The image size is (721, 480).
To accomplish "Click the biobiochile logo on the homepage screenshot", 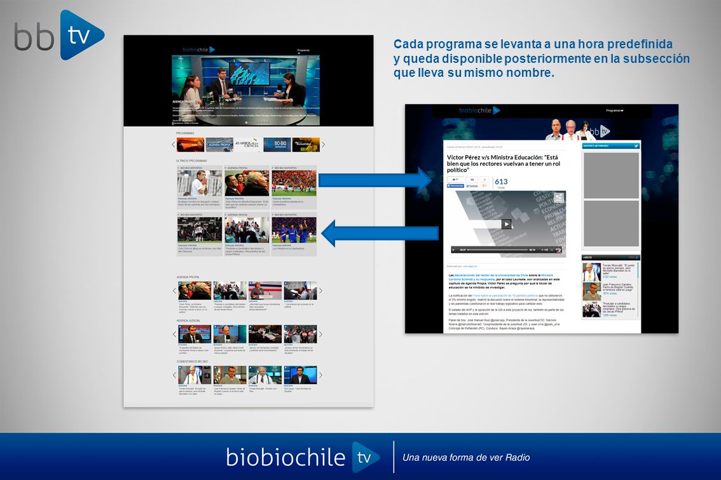I will click(198, 50).
